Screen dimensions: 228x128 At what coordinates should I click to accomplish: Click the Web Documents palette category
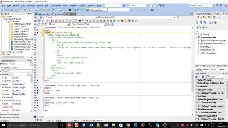205,109
